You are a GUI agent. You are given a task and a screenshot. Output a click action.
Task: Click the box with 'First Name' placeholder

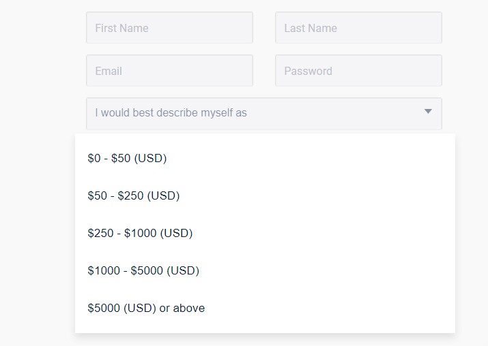(169, 28)
